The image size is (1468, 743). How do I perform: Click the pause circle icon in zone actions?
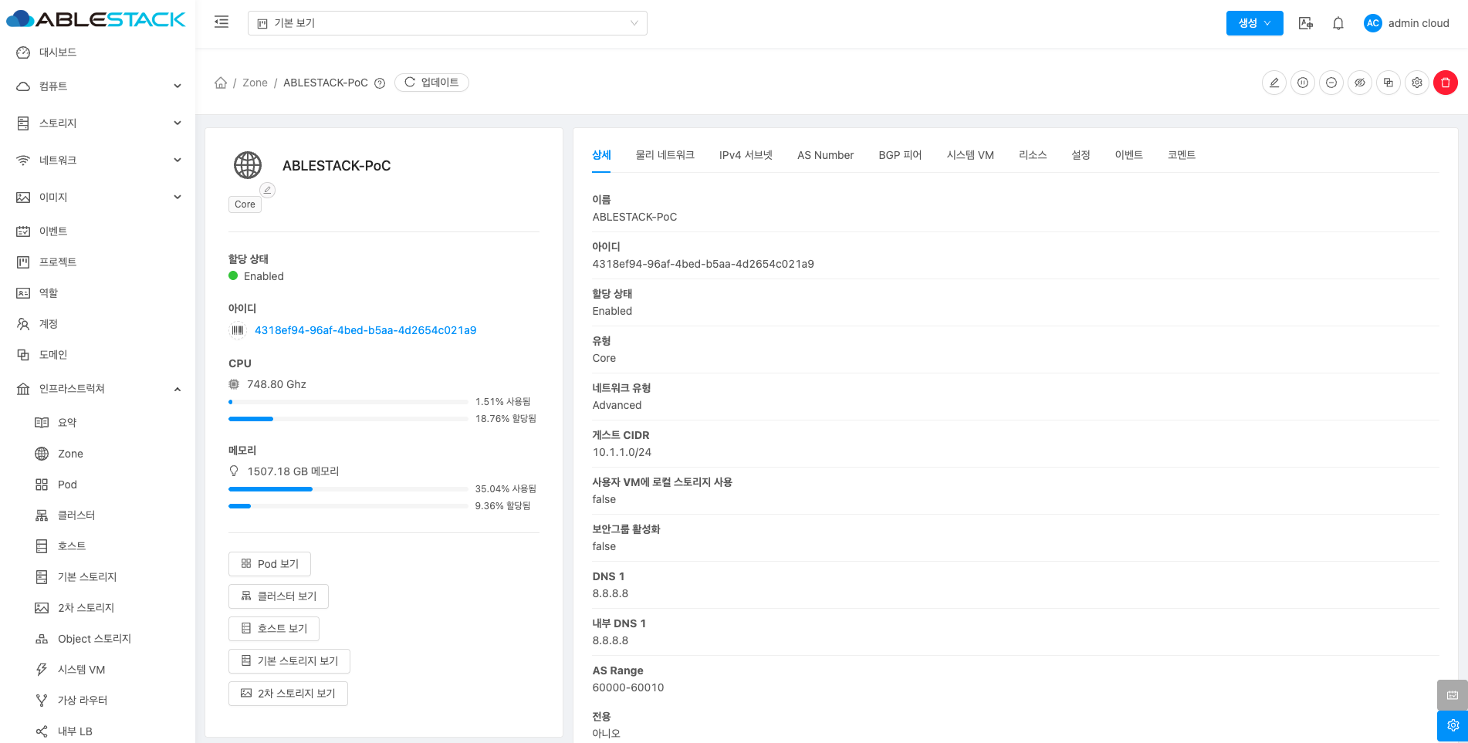click(1302, 83)
